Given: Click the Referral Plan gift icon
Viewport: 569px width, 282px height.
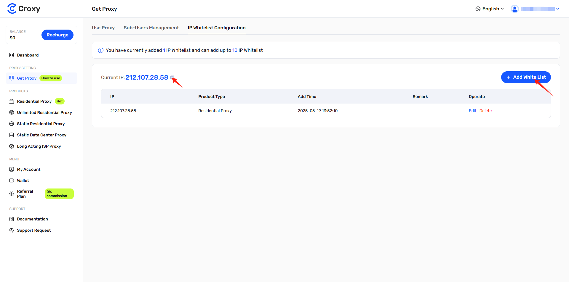Looking at the screenshot, I should [12, 194].
